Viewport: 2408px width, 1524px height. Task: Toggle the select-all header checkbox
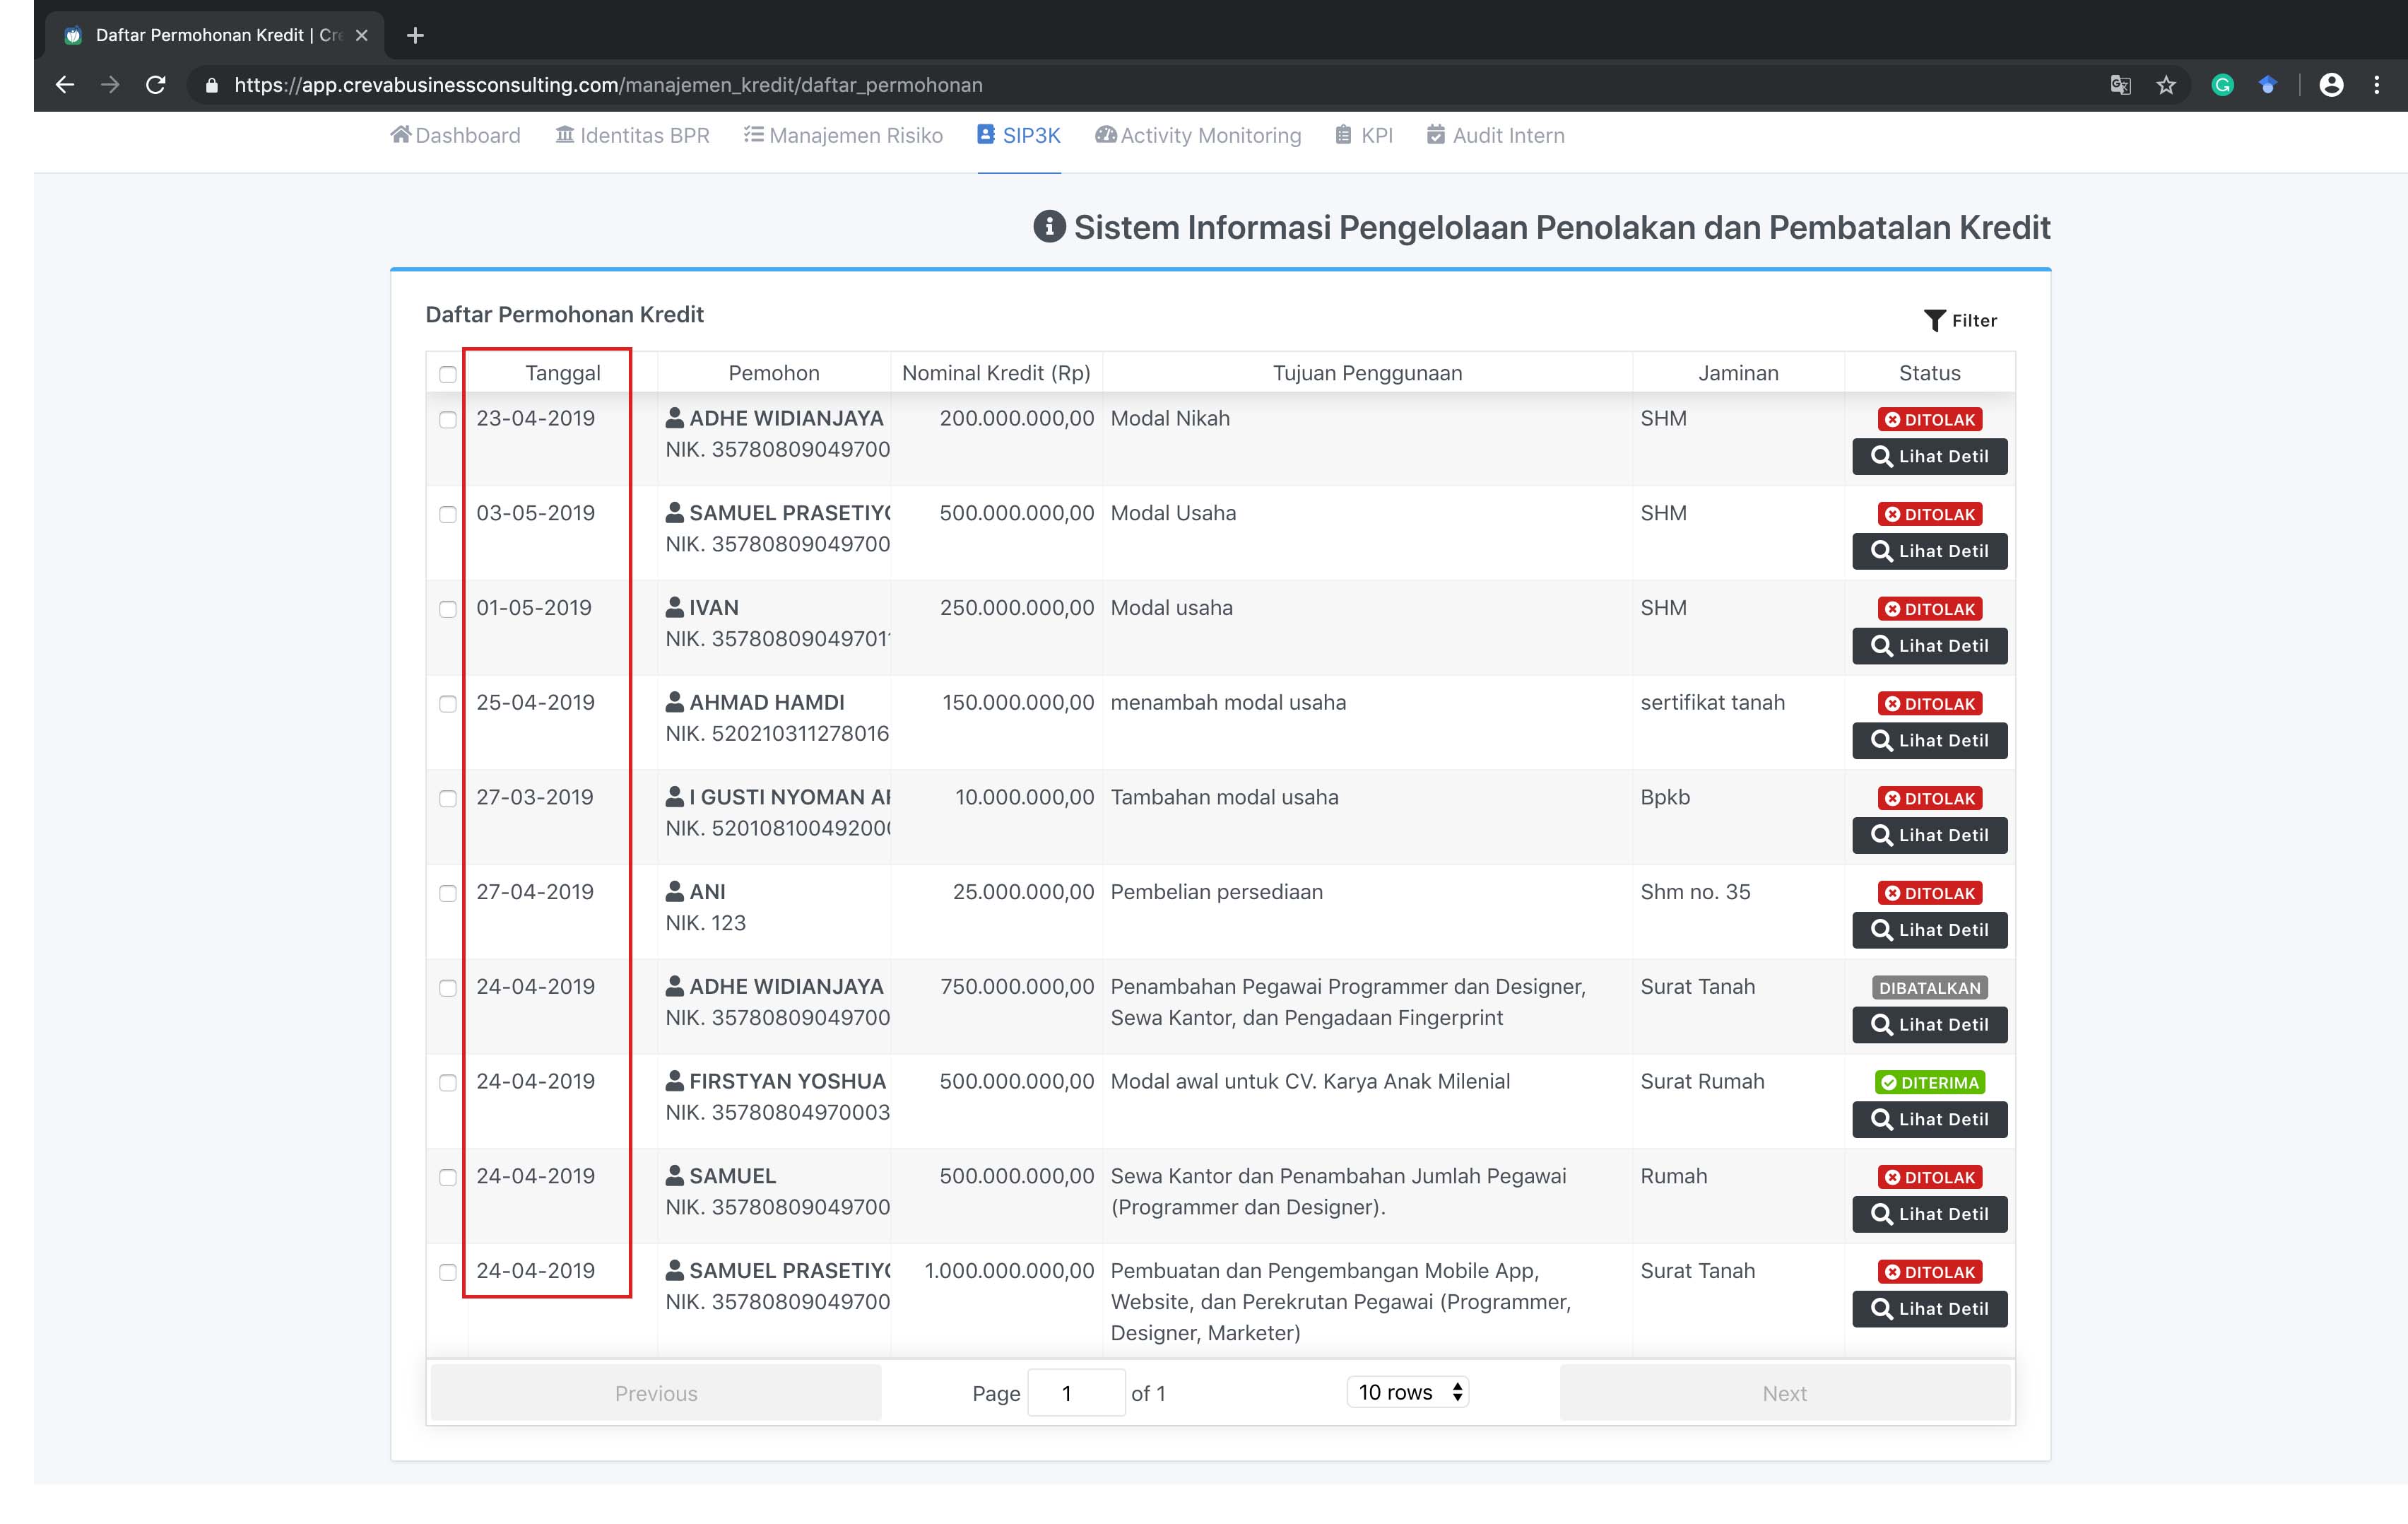point(448,374)
